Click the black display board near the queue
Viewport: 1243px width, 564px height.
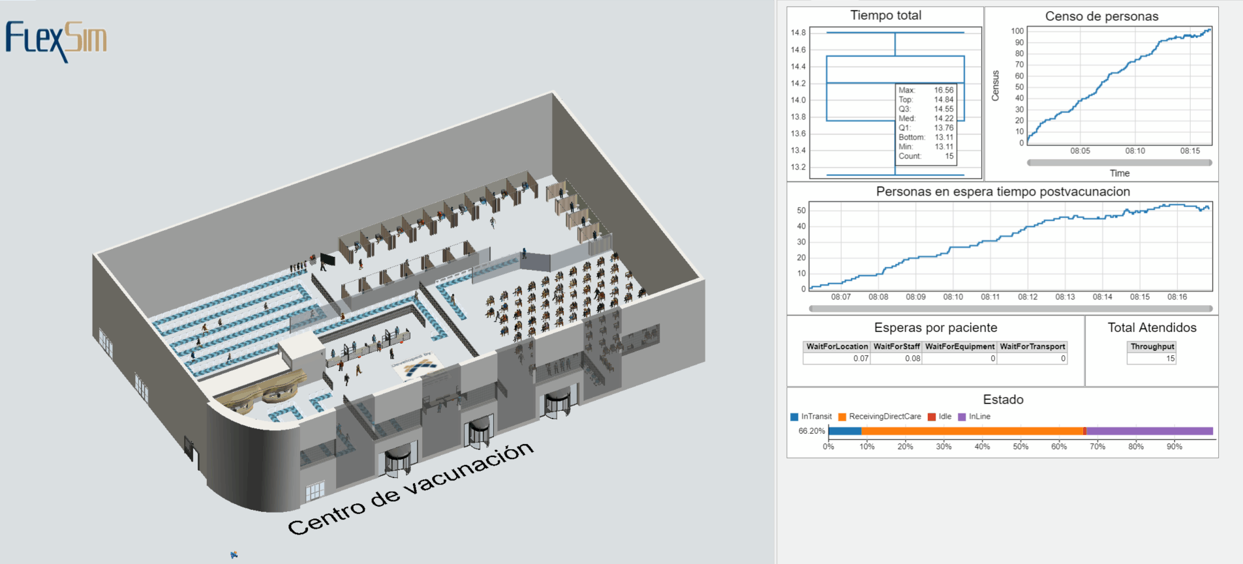(328, 260)
